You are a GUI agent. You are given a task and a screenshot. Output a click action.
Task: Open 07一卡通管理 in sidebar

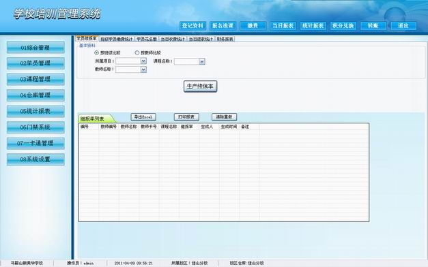coord(35,143)
